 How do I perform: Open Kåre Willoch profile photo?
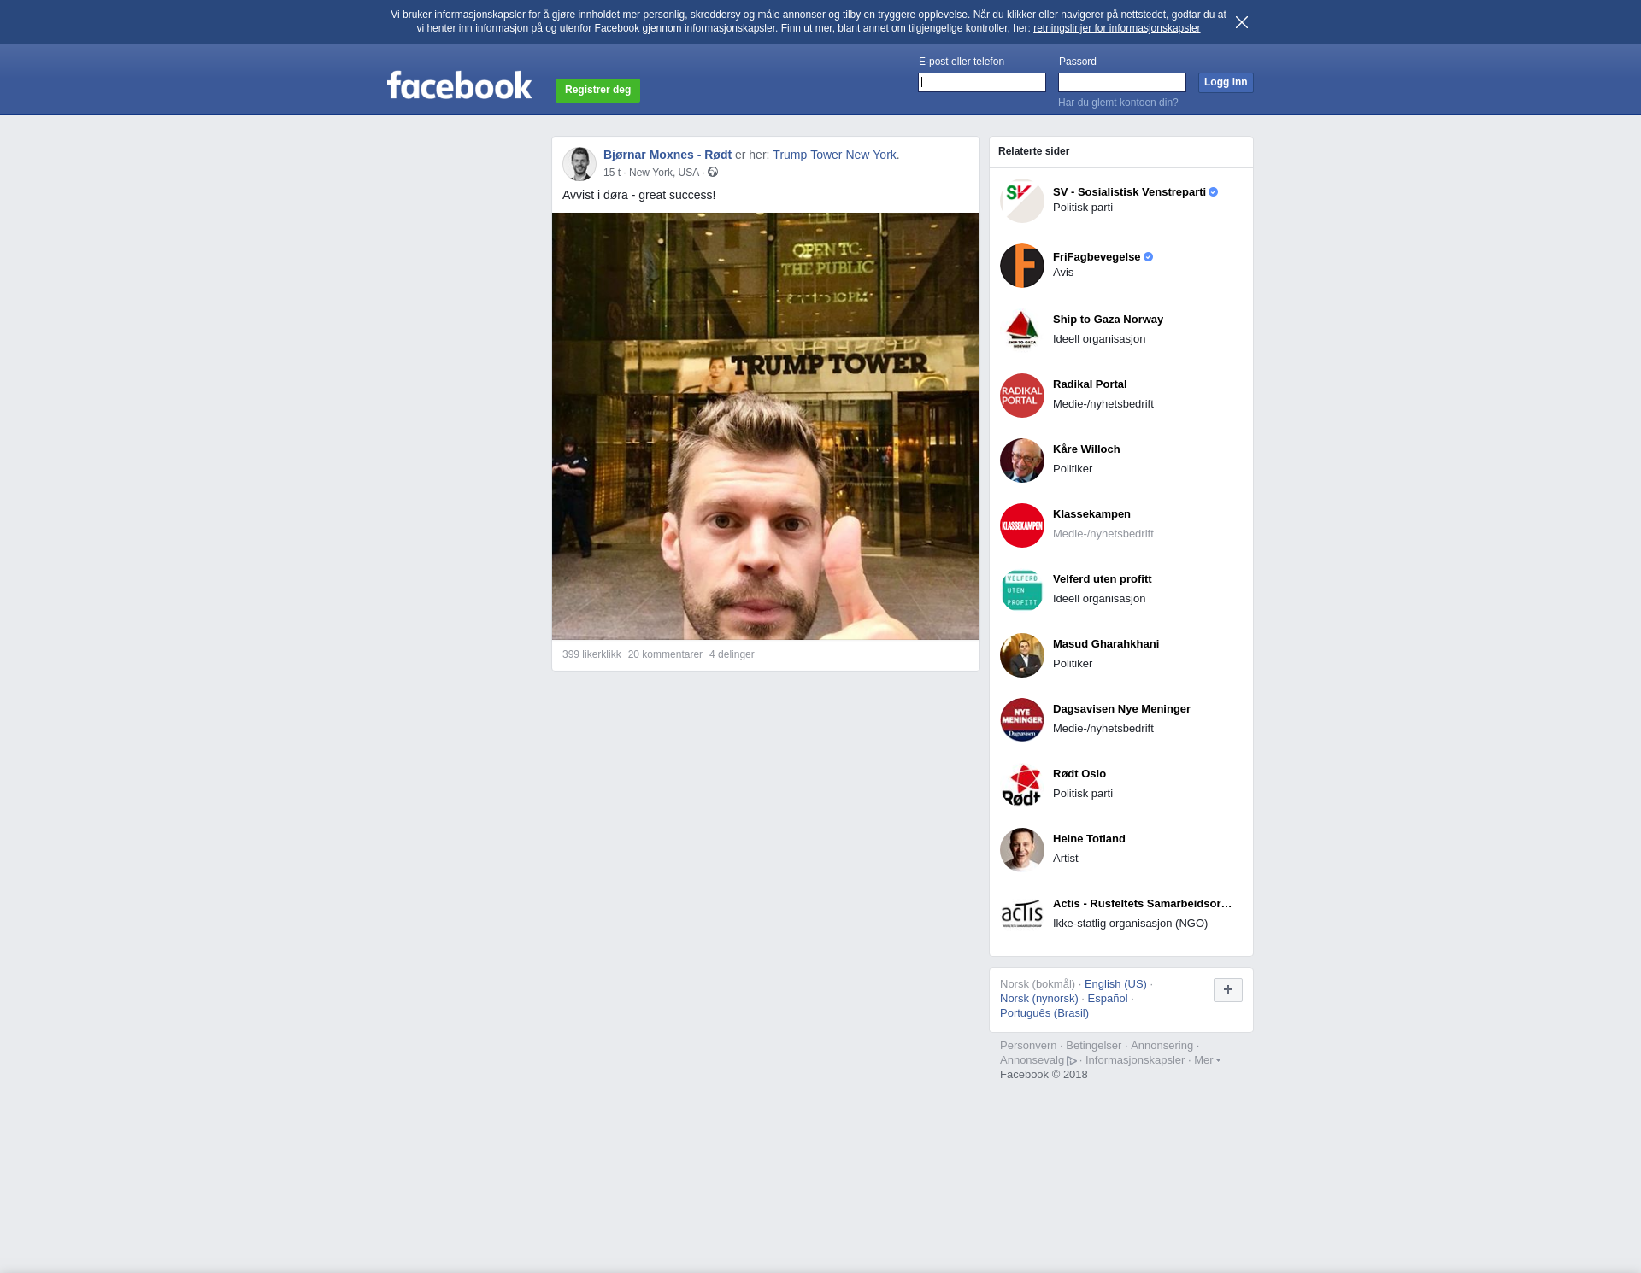[x=1022, y=461]
